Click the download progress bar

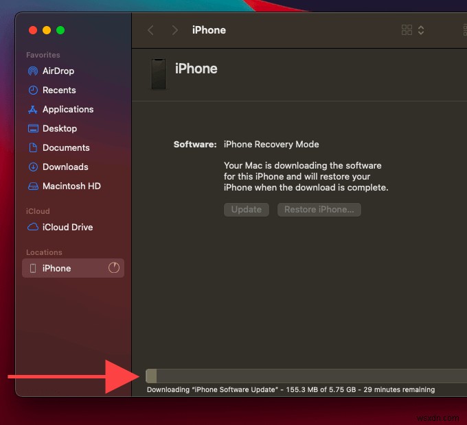tap(306, 376)
